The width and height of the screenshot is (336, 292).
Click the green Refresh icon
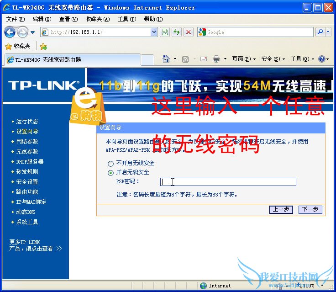177,32
